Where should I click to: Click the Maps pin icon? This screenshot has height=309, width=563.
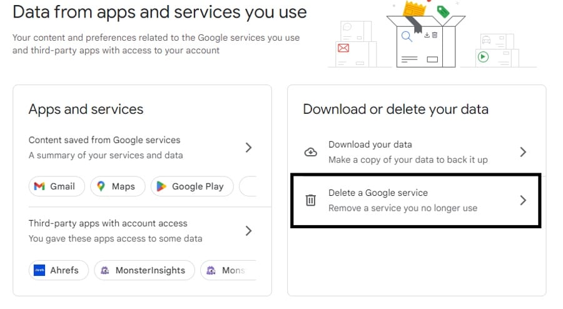pyautogui.click(x=101, y=186)
